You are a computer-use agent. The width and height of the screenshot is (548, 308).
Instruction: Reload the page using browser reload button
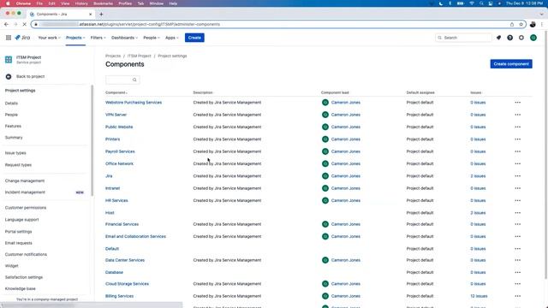[24, 25]
